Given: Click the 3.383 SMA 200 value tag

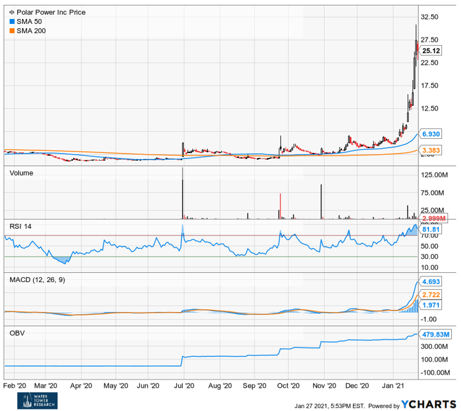Looking at the screenshot, I should pos(430,150).
